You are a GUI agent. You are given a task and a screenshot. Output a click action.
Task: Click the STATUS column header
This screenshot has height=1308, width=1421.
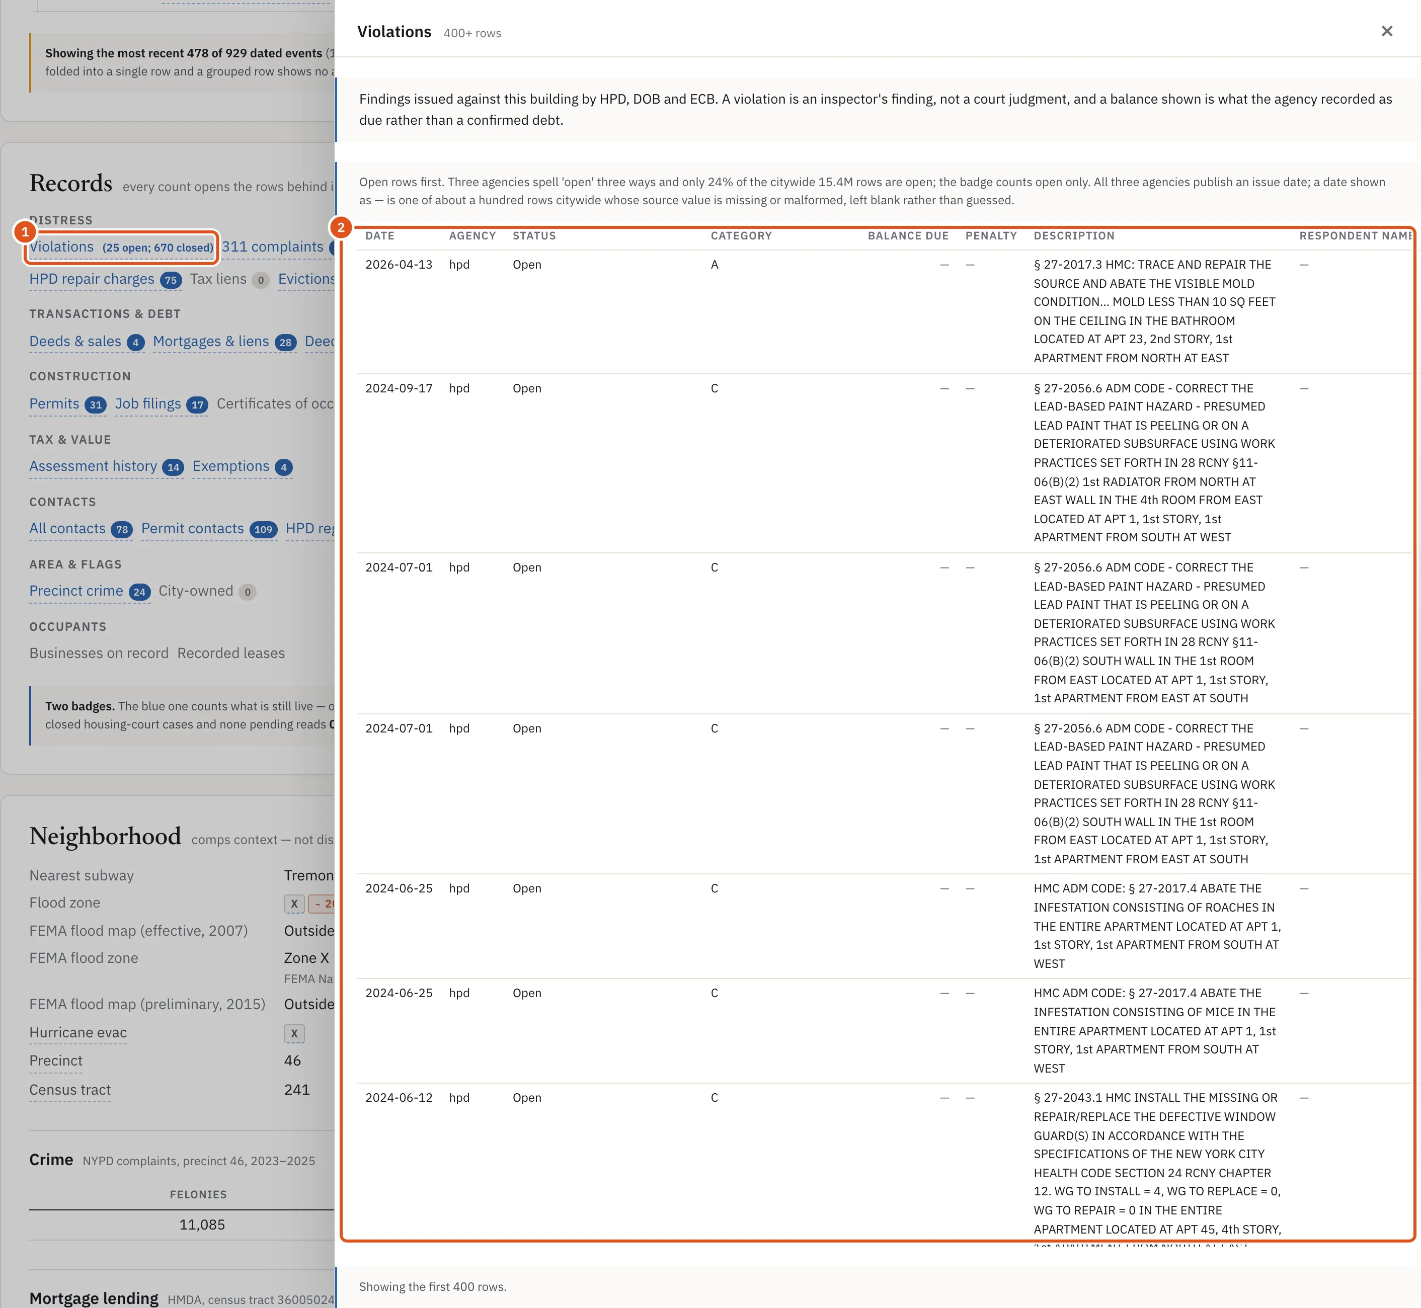[534, 236]
